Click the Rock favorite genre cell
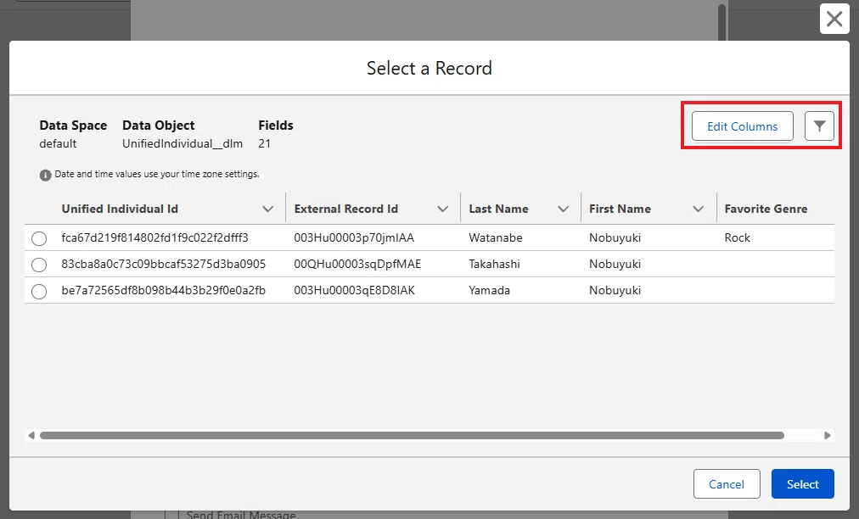Image resolution: width=859 pixels, height=519 pixels. click(738, 237)
